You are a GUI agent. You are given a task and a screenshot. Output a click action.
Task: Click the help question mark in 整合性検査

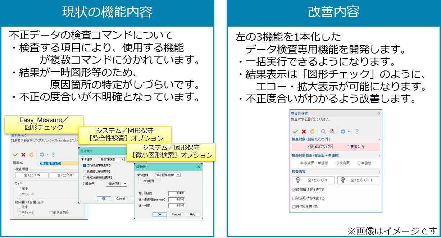[357, 132]
